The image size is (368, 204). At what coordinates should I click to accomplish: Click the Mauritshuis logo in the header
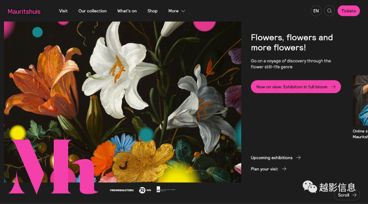point(24,11)
